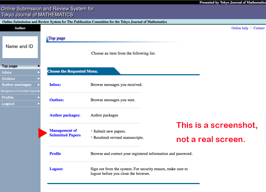Click the Name and ID box
This screenshot has height=192, width=266.
coord(20,47)
